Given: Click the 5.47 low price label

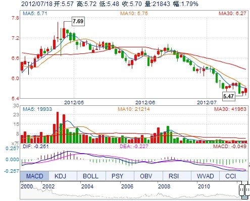Looking at the screenshot, I should click(x=229, y=96).
